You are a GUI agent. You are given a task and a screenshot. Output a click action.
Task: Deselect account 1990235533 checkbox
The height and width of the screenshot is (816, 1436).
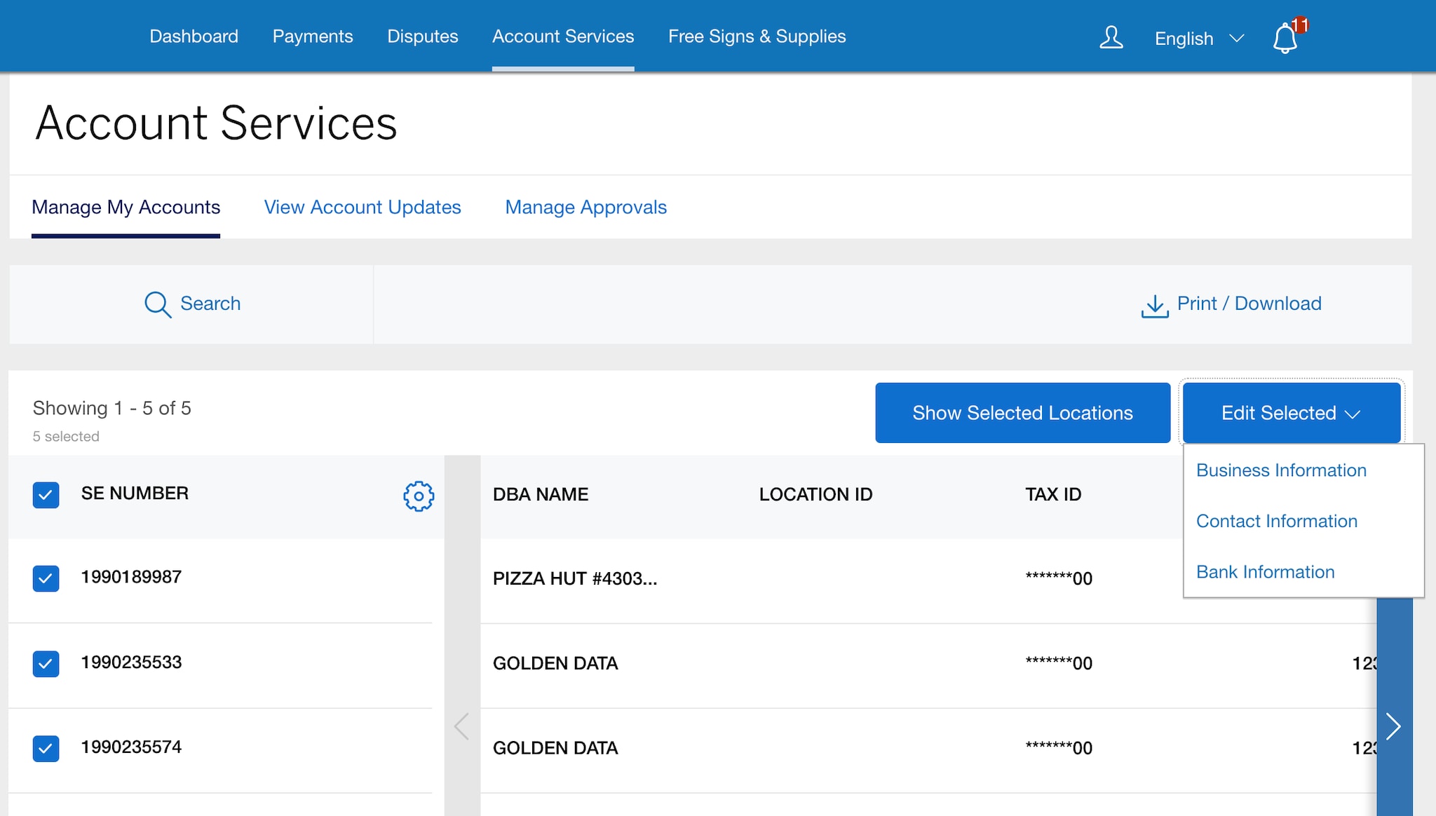click(x=46, y=663)
